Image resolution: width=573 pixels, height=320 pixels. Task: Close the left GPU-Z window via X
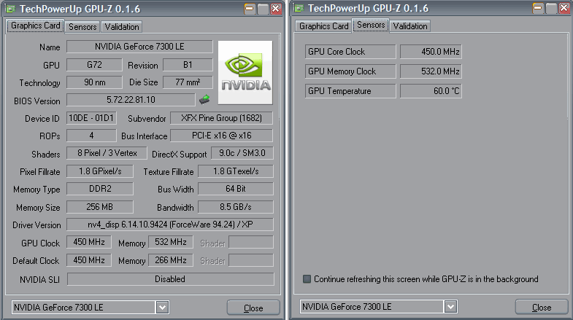pyautogui.click(x=276, y=9)
